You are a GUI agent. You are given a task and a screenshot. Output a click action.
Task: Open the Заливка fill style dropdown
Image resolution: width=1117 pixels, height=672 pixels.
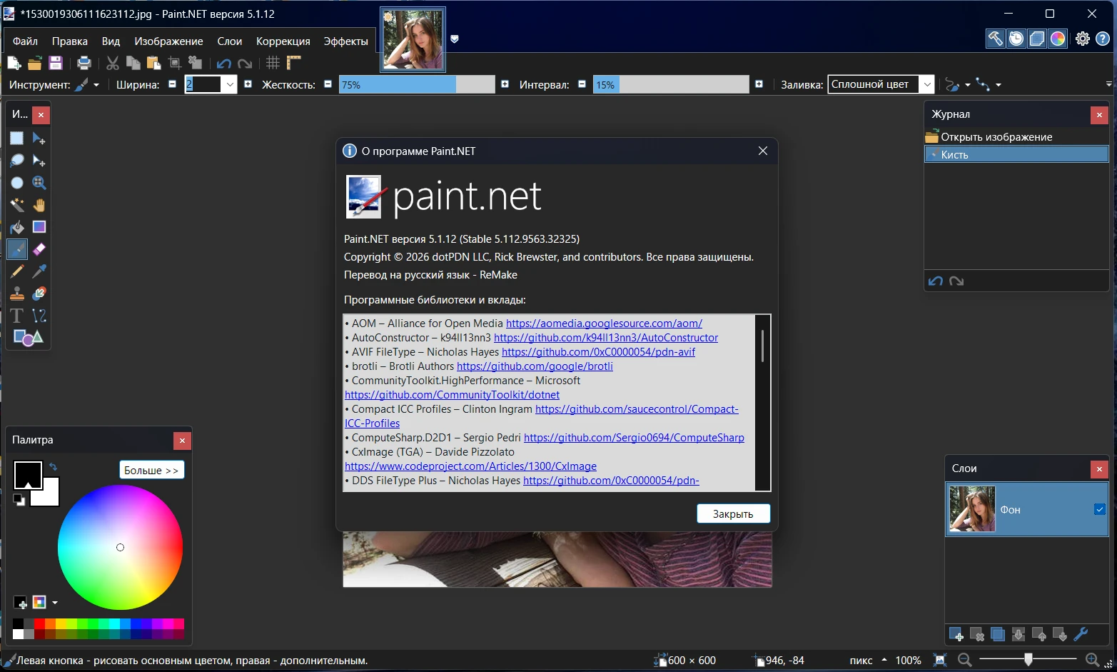926,84
